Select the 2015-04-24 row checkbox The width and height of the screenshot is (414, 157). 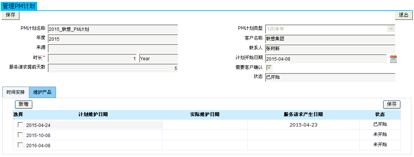(20, 125)
